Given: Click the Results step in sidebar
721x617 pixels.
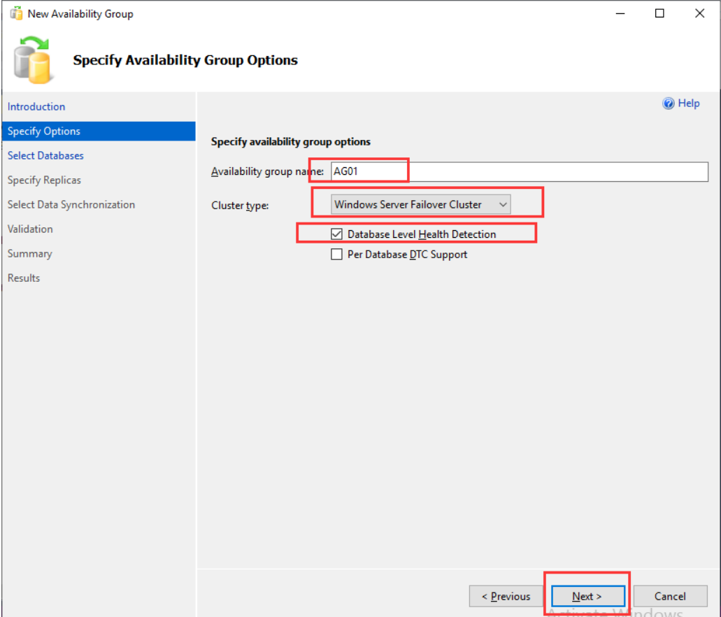Looking at the screenshot, I should click(24, 278).
